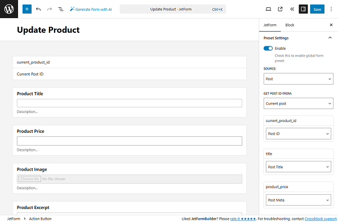Screen dimensions: 338x222
Task: Edit the description under Product Title
Action: click(27, 112)
